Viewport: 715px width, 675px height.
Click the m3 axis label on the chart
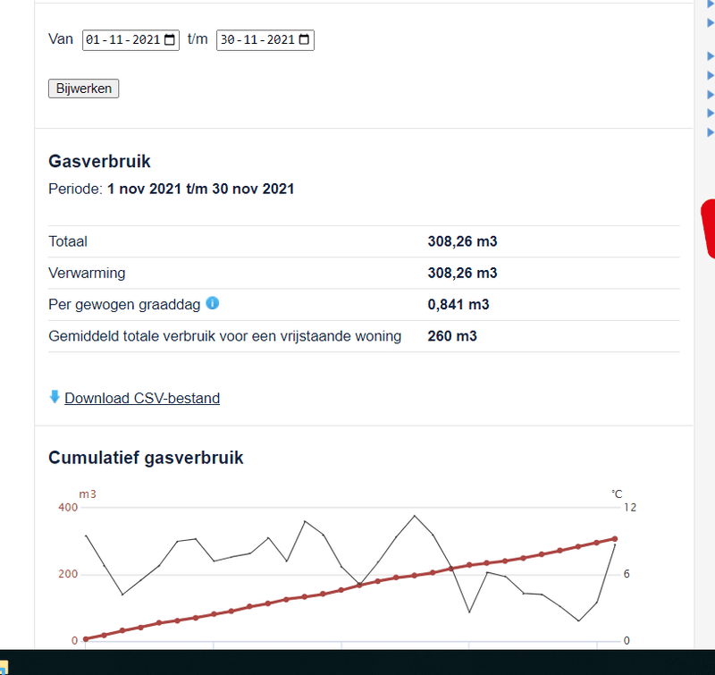click(88, 494)
